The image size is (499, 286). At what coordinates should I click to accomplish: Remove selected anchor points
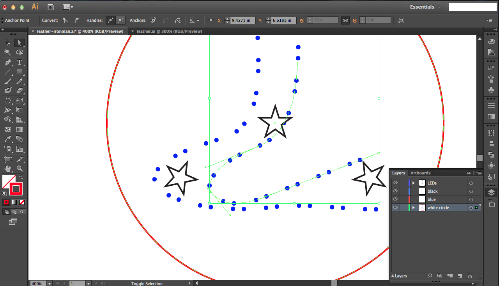(x=154, y=20)
